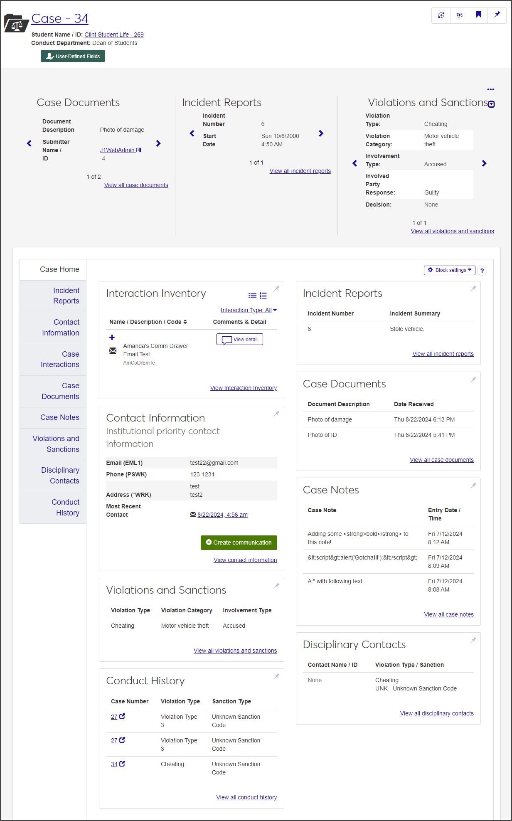This screenshot has width=512, height=821.
Task: Sort by Name / Description / Code column
Action: (148, 322)
